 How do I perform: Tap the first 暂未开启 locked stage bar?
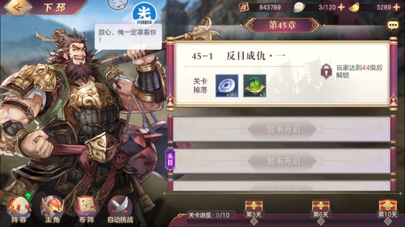(282, 129)
